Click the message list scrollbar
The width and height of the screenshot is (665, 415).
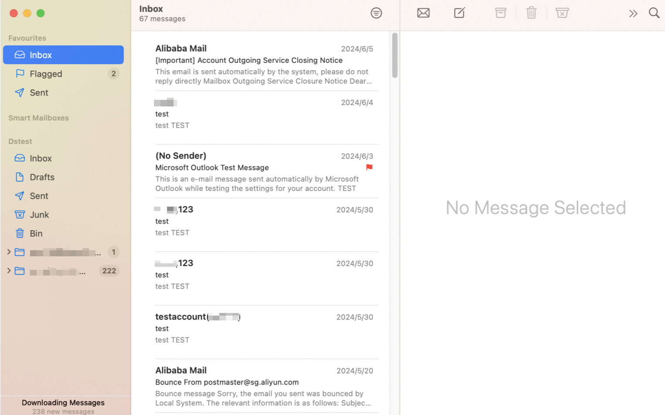[395, 55]
